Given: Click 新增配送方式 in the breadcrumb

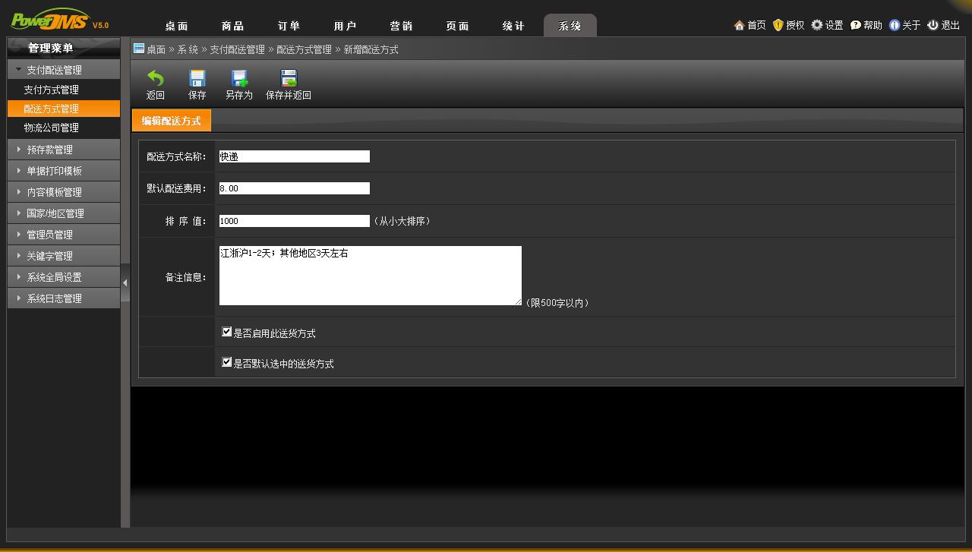Looking at the screenshot, I should pyautogui.click(x=371, y=49).
